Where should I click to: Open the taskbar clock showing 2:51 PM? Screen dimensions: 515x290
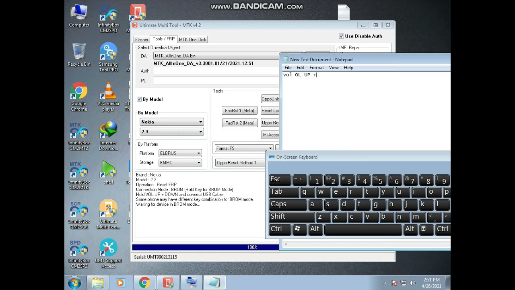[431, 283]
